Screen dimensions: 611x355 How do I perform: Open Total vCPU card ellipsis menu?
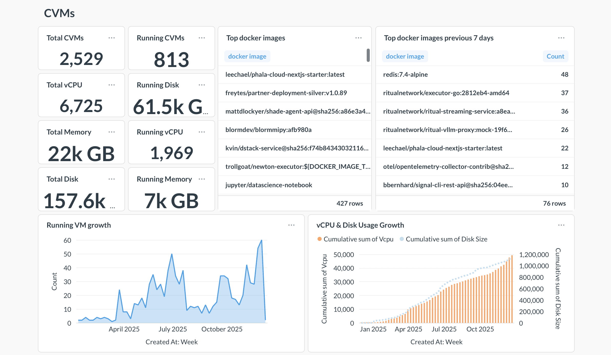pos(112,85)
